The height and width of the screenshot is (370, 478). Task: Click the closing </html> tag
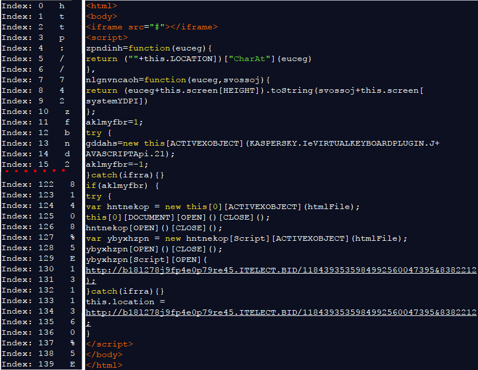[x=105, y=365]
